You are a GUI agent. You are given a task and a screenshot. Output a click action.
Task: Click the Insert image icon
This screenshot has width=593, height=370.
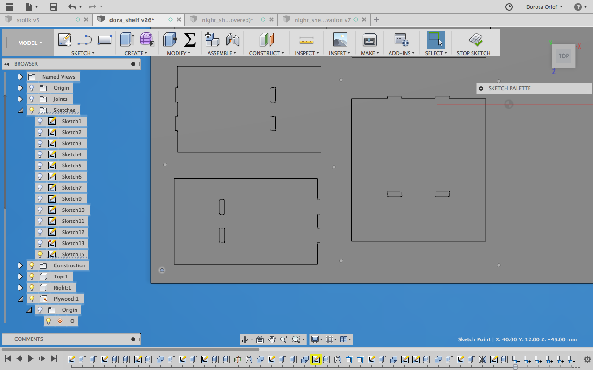tap(340, 40)
